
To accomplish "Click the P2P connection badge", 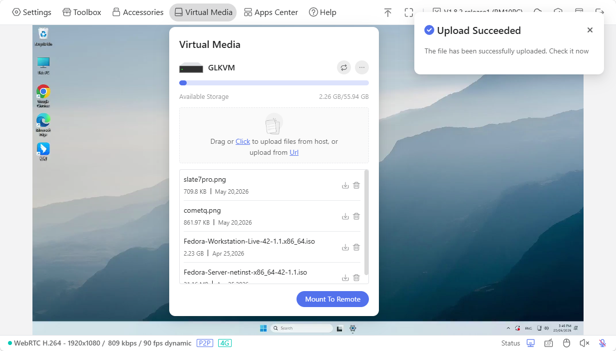I will pyautogui.click(x=205, y=343).
